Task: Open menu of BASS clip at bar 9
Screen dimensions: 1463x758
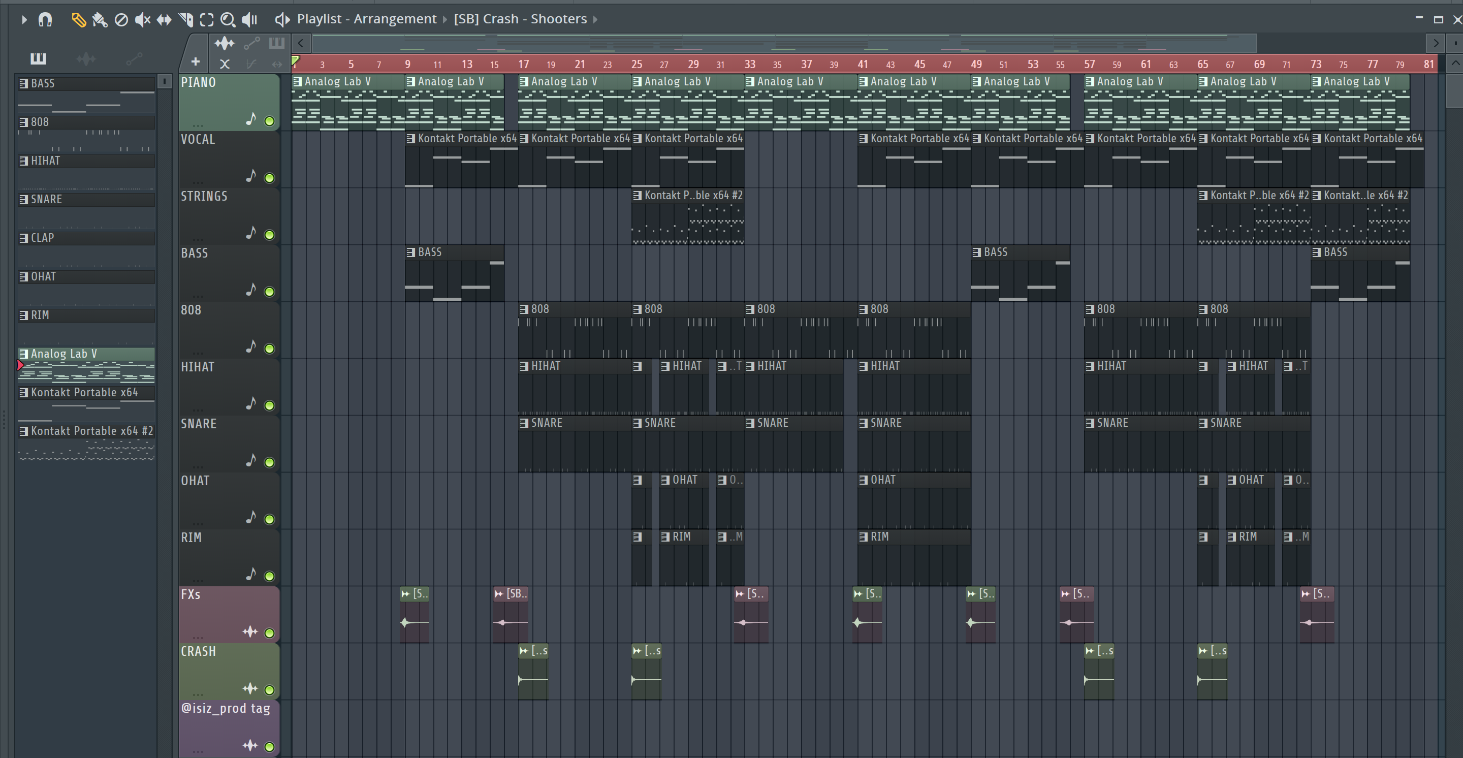Action: (410, 252)
